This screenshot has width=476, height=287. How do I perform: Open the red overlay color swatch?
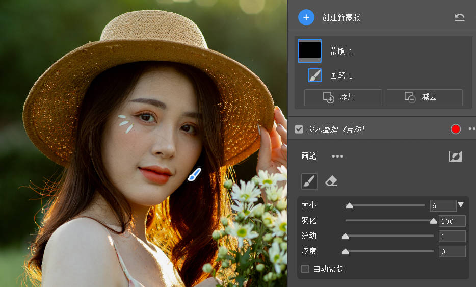pyautogui.click(x=456, y=129)
